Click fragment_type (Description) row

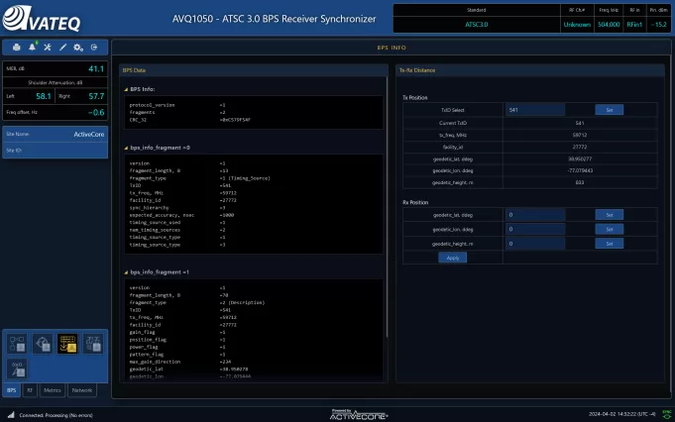point(197,303)
